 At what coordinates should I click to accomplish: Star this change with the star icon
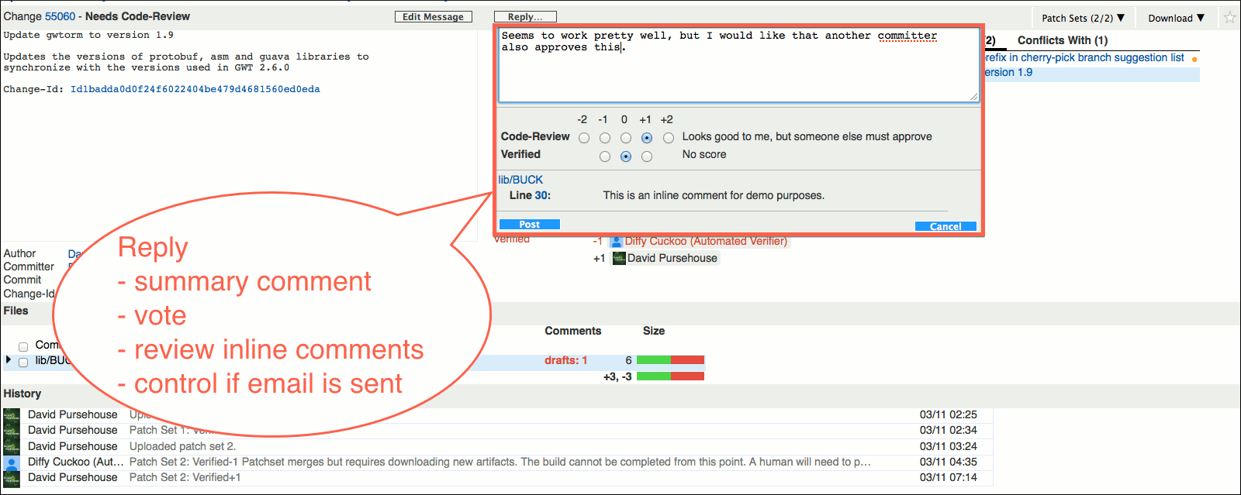[x=1229, y=18]
